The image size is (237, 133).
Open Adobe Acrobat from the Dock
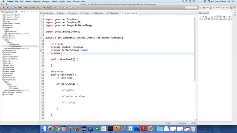pos(144,129)
